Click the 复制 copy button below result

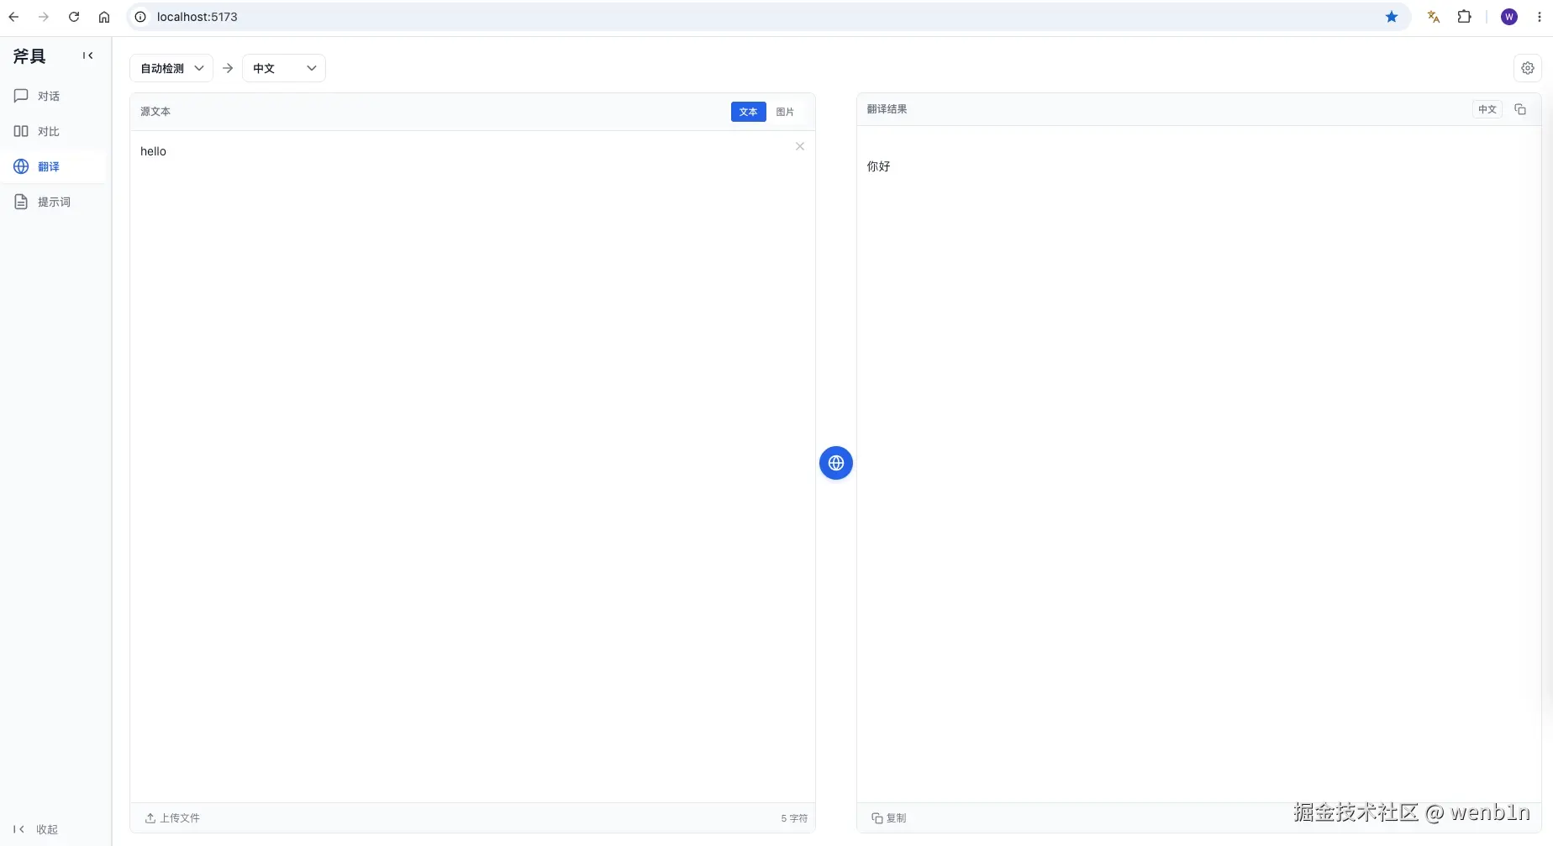click(x=889, y=817)
